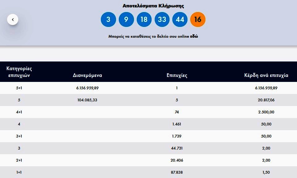Click the Διανεμόμενα column header
The image size is (297, 178).
pos(87,75)
